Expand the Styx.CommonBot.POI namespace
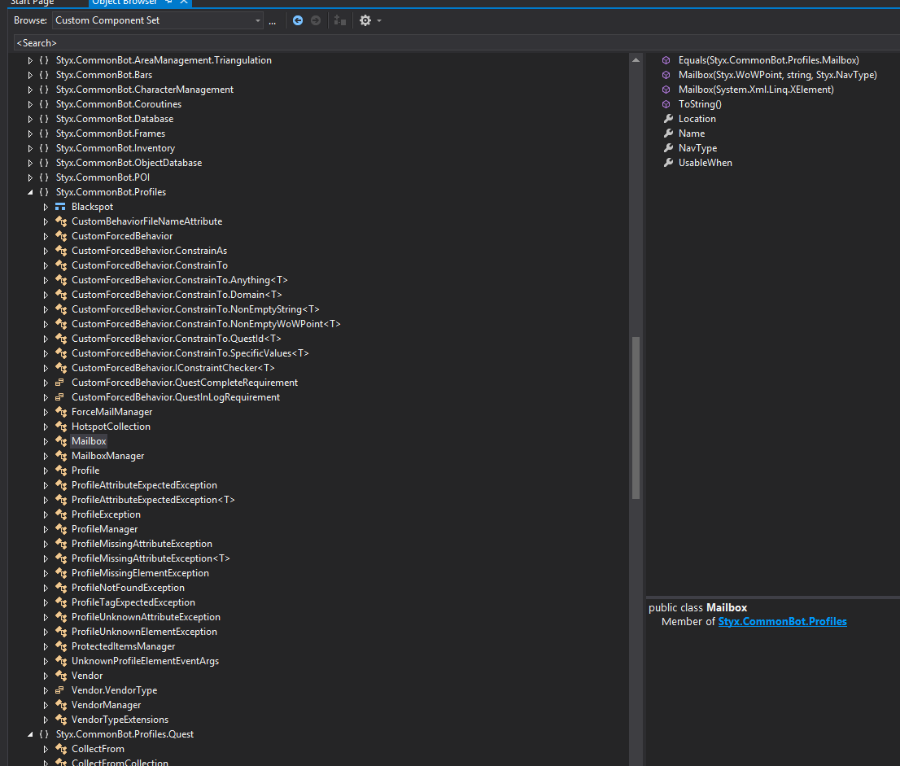 click(30, 177)
